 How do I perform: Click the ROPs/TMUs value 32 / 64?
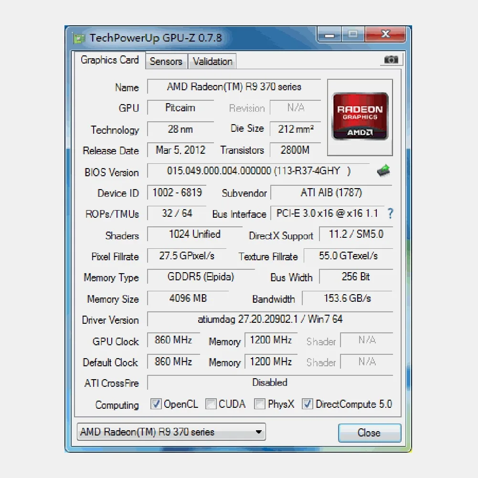pos(177,213)
